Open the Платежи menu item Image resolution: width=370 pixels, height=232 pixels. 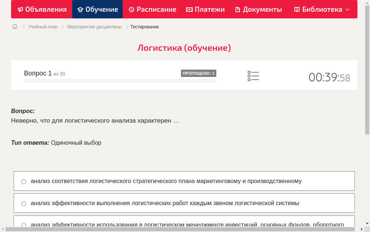(205, 9)
